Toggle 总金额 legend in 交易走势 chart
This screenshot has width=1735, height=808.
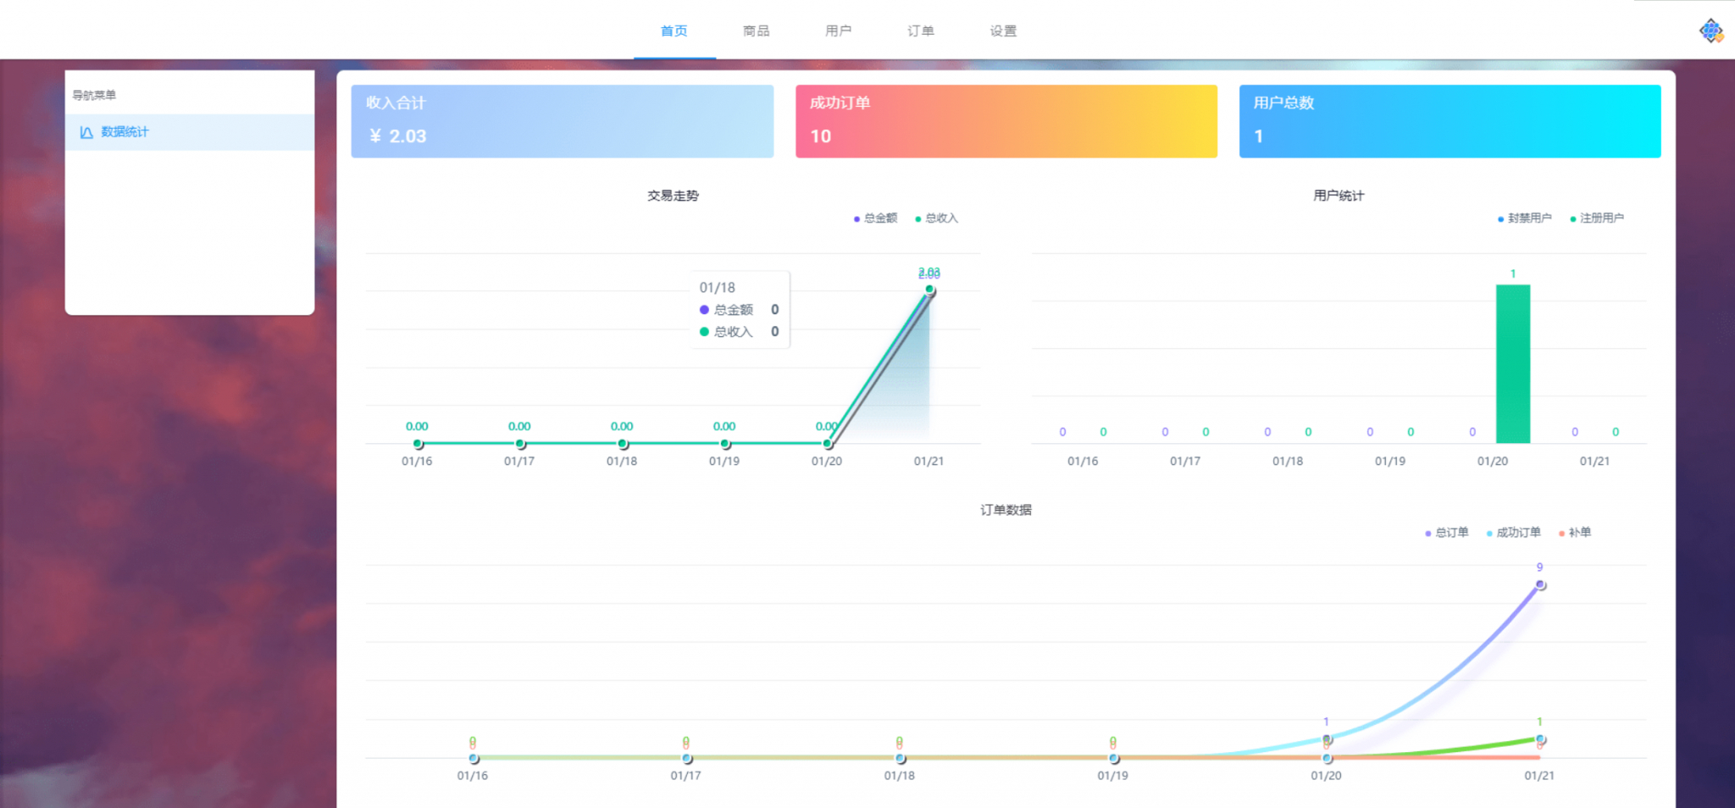point(875,219)
